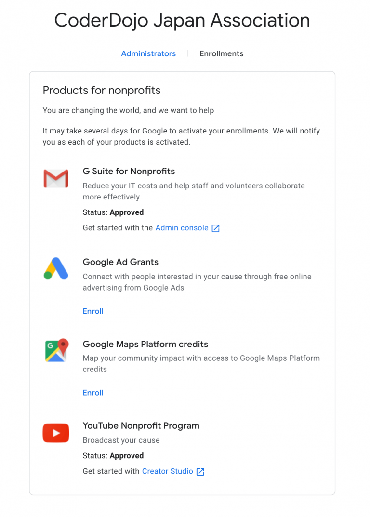Click the Google Ad Grants title
The width and height of the screenshot is (370, 517).
(x=120, y=262)
